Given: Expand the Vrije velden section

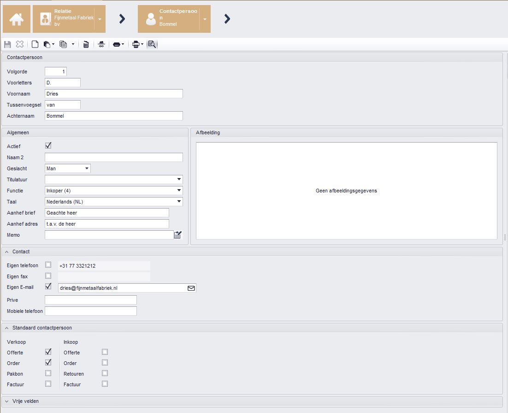Looking at the screenshot, I should click(x=7, y=401).
